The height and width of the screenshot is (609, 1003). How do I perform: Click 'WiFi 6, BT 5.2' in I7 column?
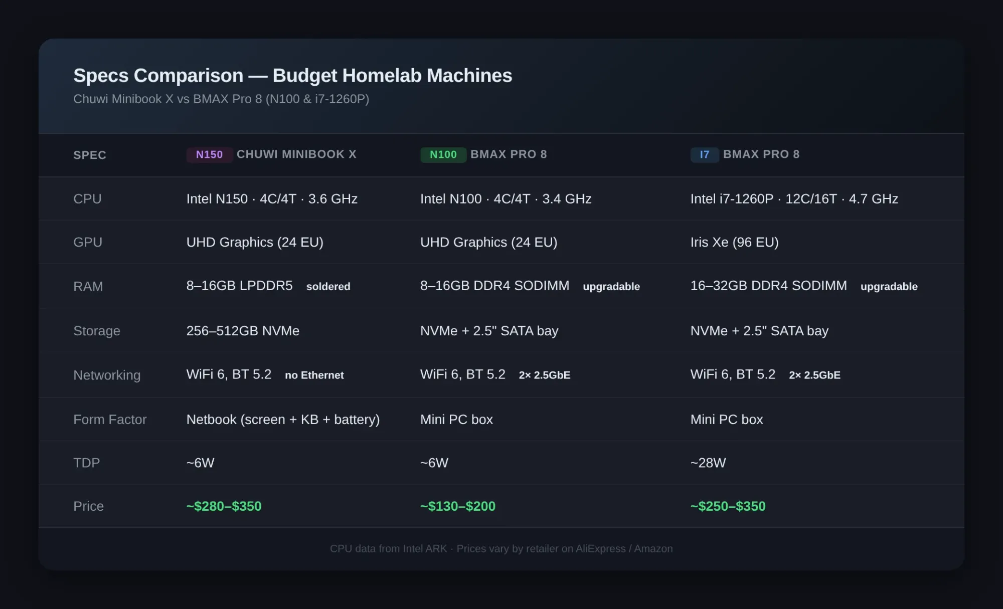(x=733, y=374)
